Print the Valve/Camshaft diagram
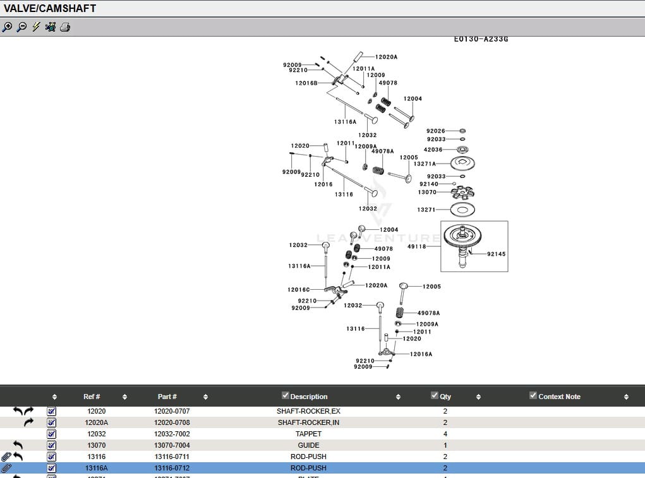The width and height of the screenshot is (645, 478). pos(65,27)
